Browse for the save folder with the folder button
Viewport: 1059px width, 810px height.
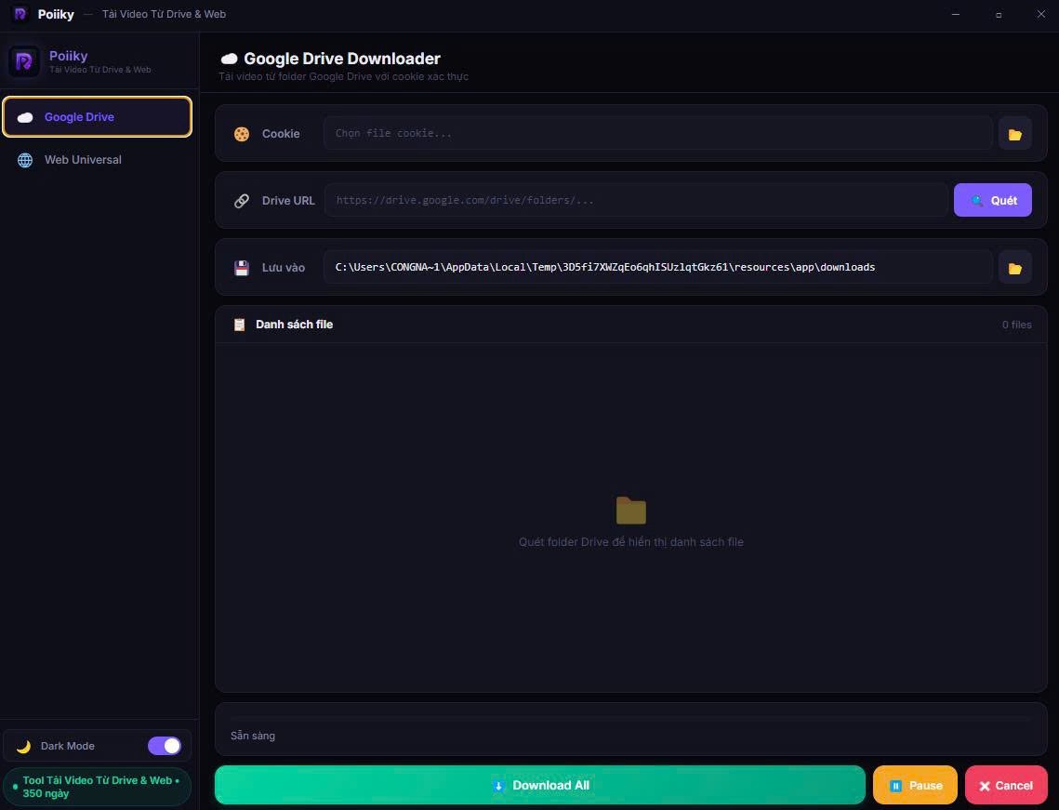[1014, 268]
